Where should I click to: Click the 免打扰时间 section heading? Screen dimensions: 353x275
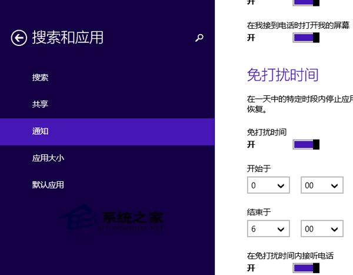[282, 75]
